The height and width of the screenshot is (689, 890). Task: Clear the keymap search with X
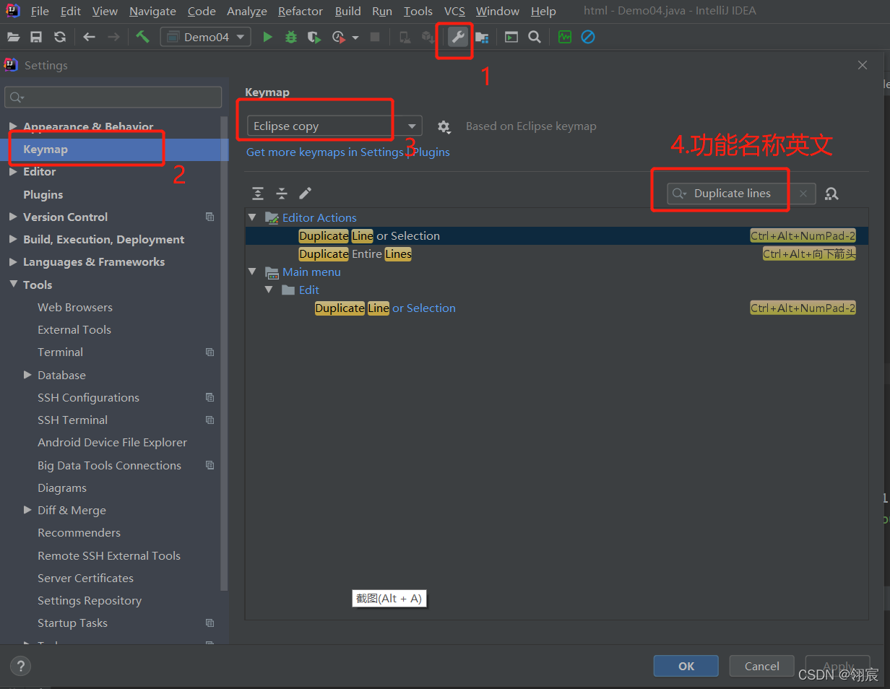click(x=803, y=194)
